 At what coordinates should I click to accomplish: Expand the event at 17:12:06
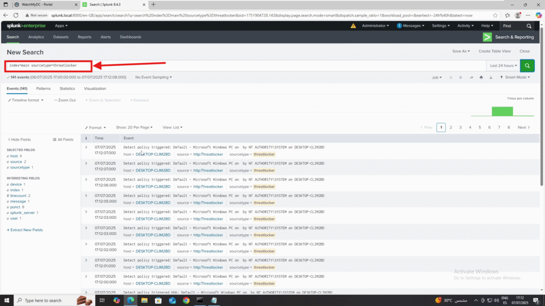86,180
